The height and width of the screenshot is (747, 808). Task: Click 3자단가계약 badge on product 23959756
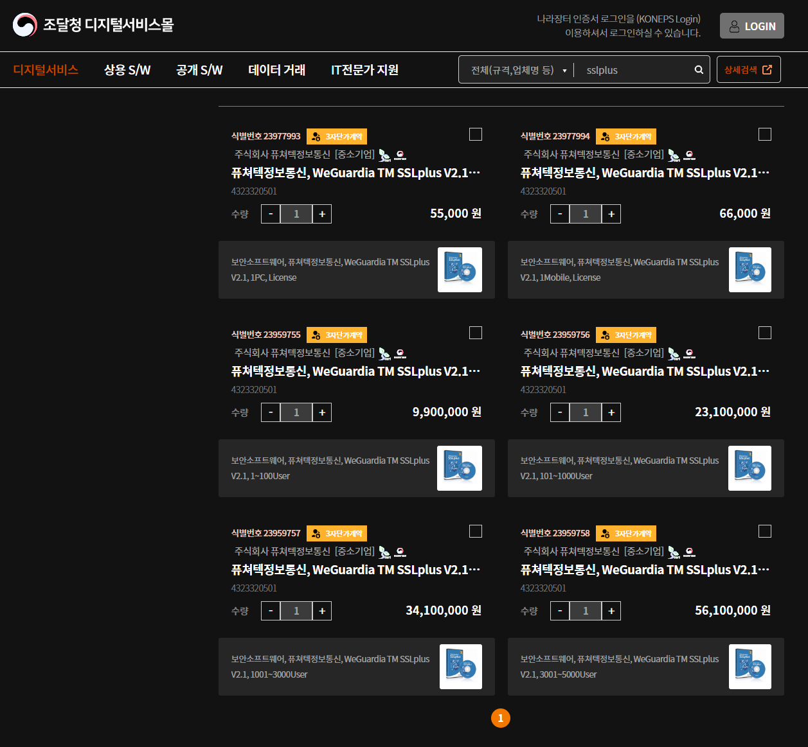pyautogui.click(x=626, y=335)
